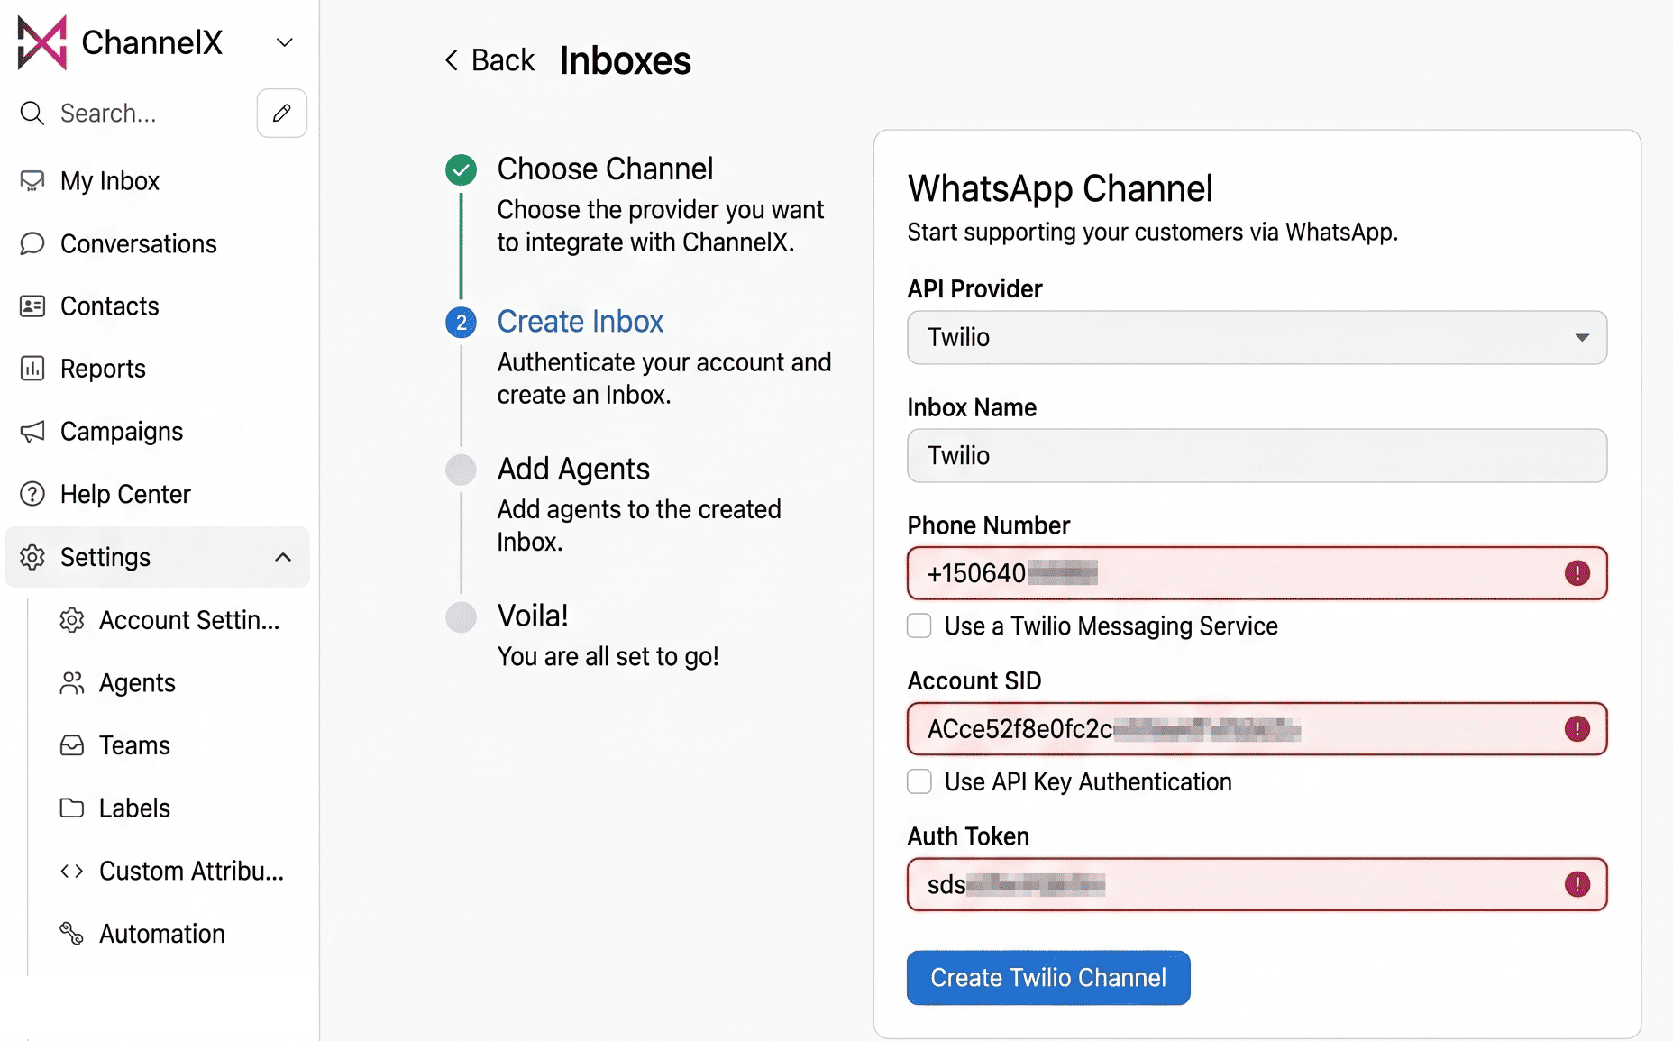Screen dimensions: 1673x1041
Task: Click the Automation icon
Action: pyautogui.click(x=72, y=934)
